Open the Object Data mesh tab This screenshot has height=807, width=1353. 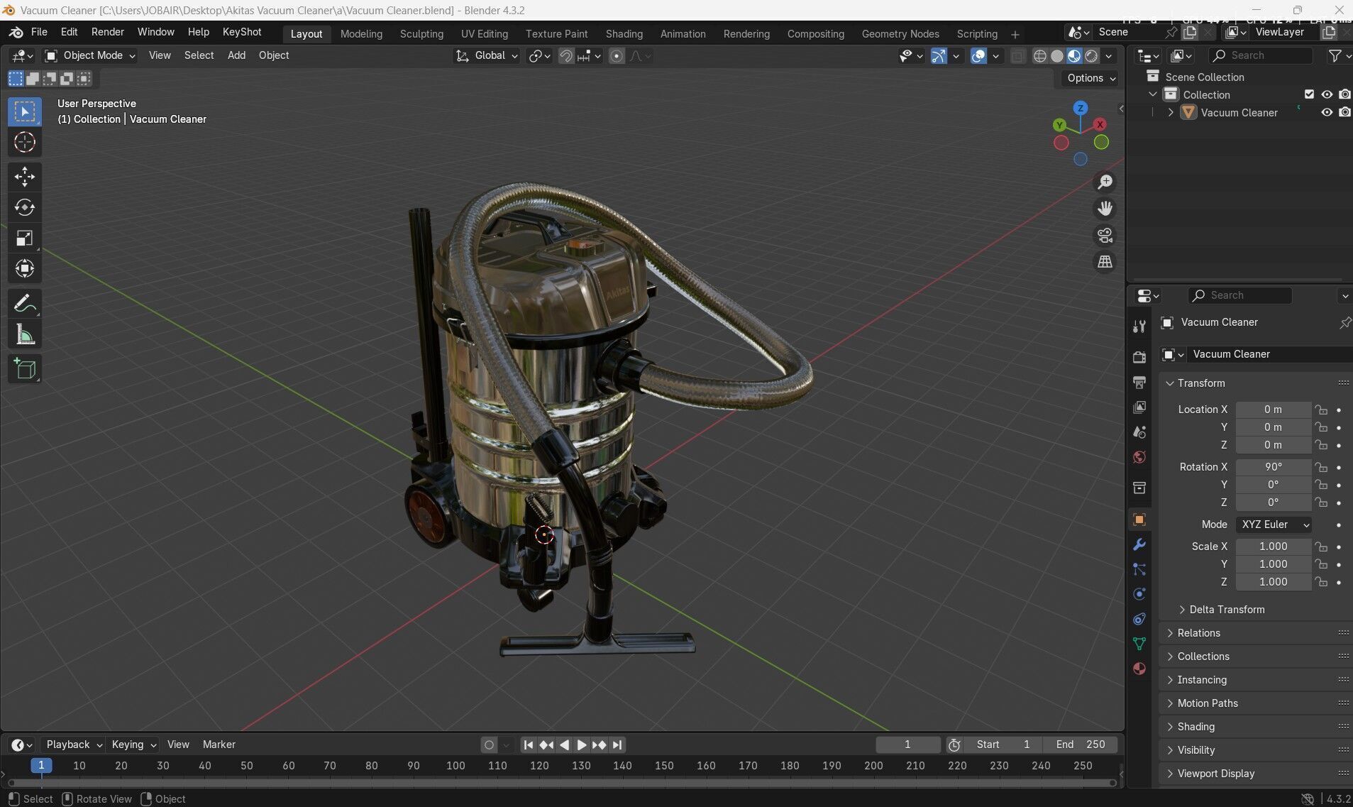1139,644
